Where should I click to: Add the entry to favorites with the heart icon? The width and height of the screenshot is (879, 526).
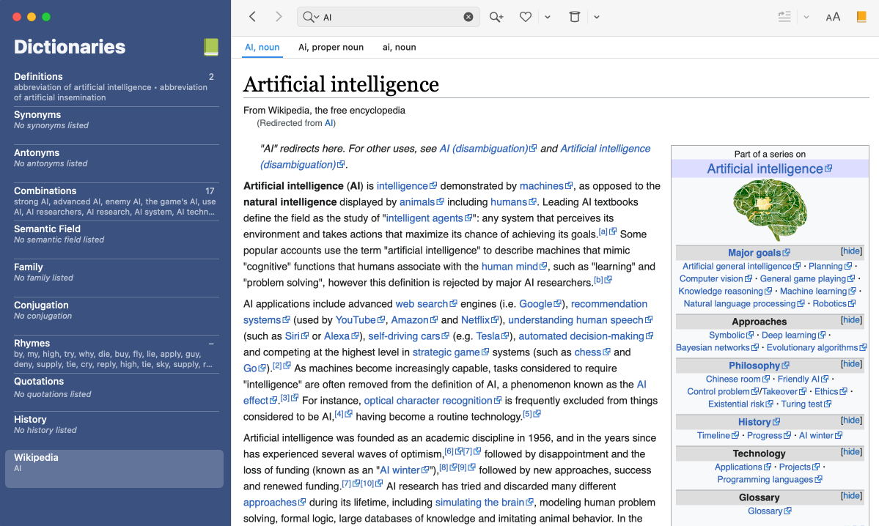tap(525, 17)
